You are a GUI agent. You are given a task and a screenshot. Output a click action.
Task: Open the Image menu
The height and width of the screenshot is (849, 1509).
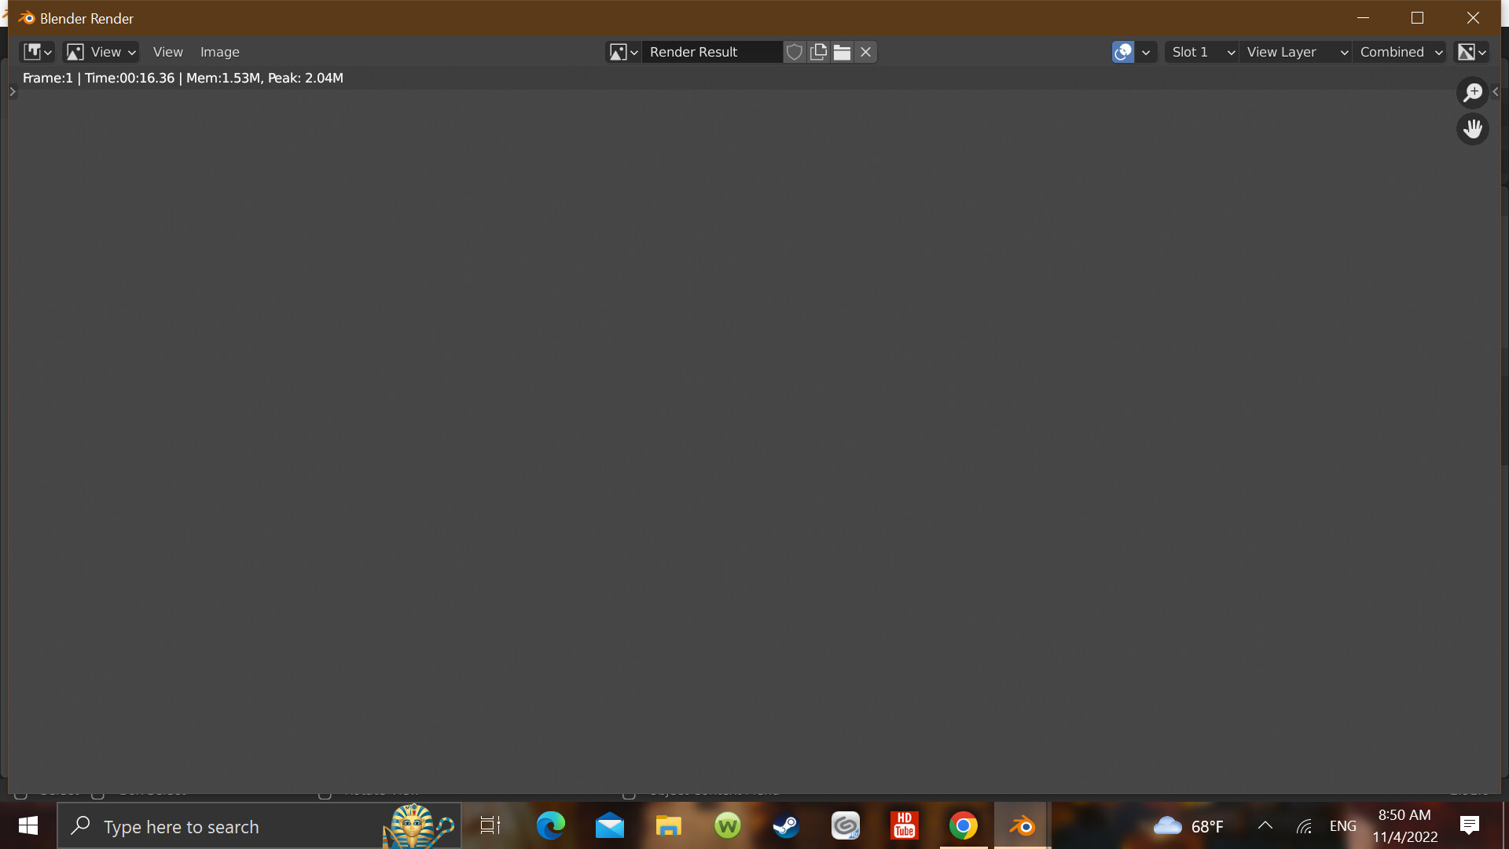tap(219, 52)
